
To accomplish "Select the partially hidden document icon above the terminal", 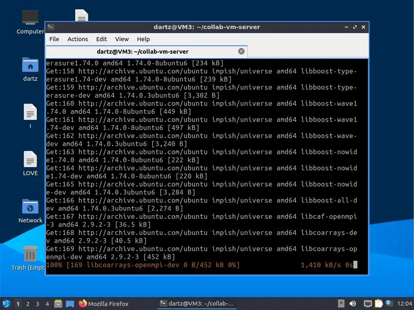I will click(82, 15).
